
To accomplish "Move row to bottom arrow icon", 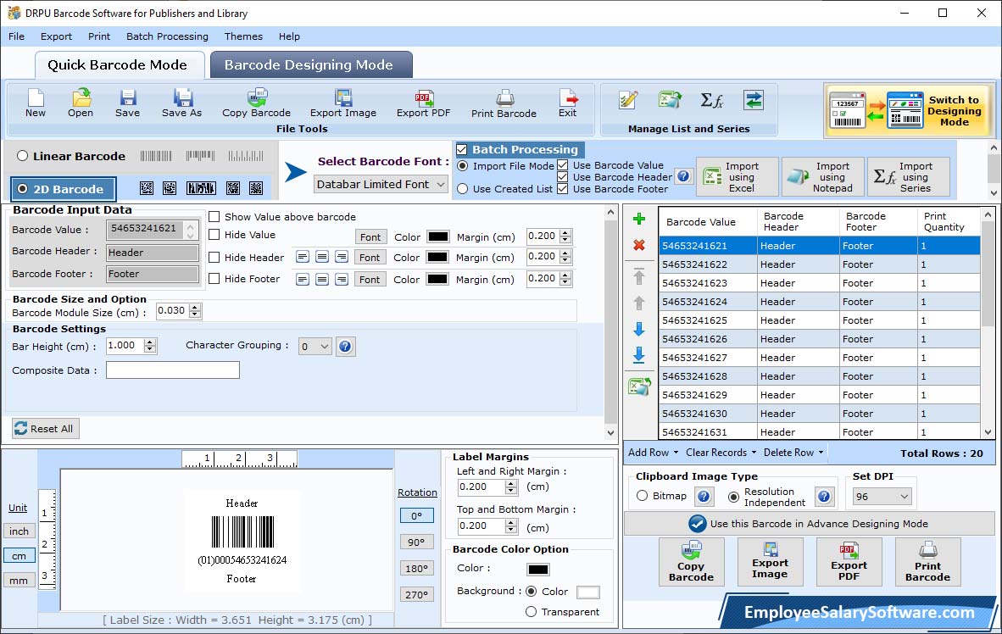I will coord(638,355).
